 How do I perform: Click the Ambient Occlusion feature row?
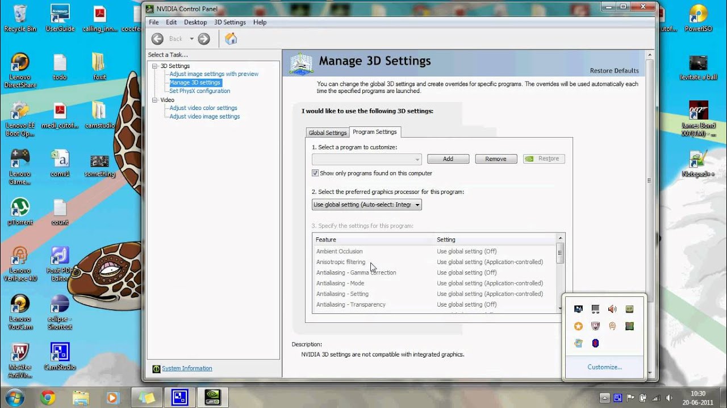(434, 251)
